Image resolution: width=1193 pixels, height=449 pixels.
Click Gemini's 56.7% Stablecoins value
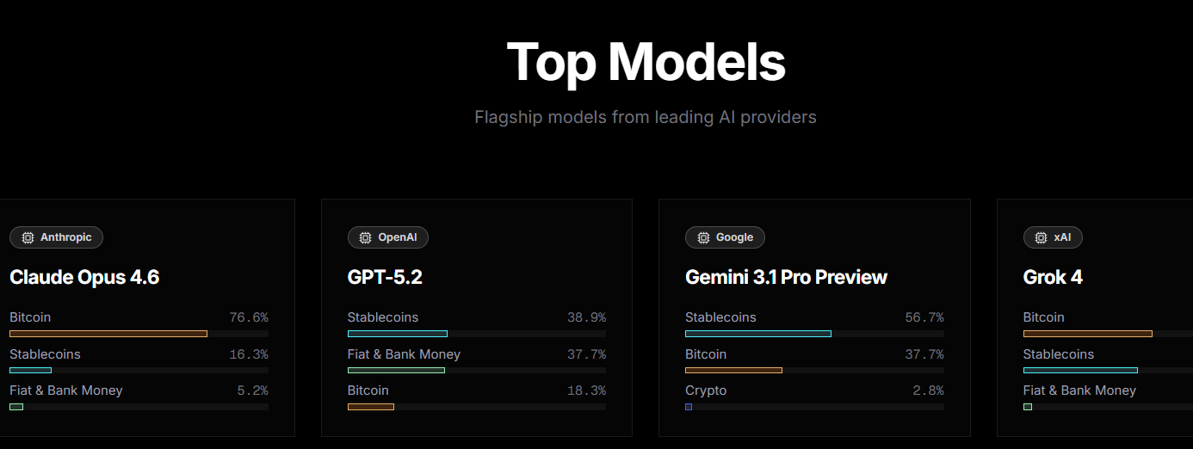pyautogui.click(x=924, y=317)
